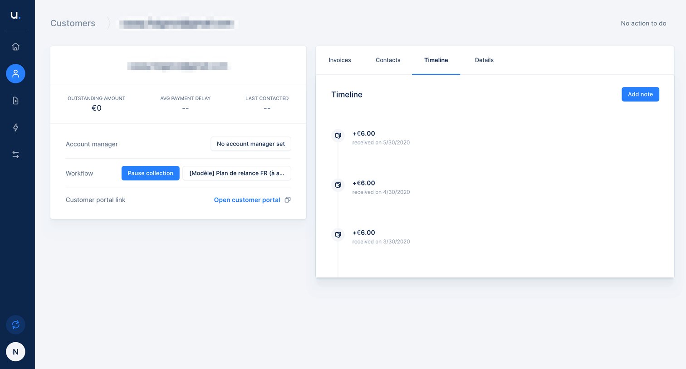Click payment icon for 4/30/2020 entry
Viewport: 686px width, 369px height.
pyautogui.click(x=338, y=185)
